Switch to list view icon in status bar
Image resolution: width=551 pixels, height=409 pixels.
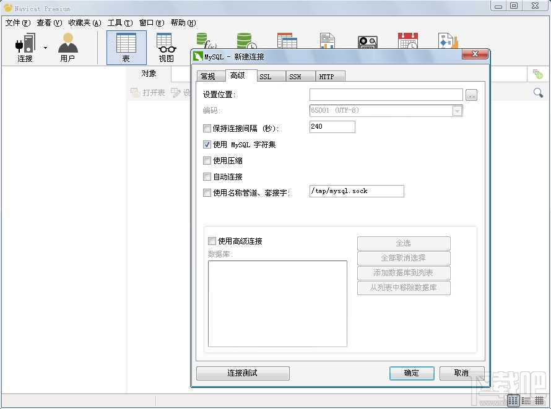(526, 400)
